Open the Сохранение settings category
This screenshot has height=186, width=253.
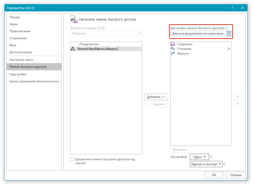click(34, 38)
